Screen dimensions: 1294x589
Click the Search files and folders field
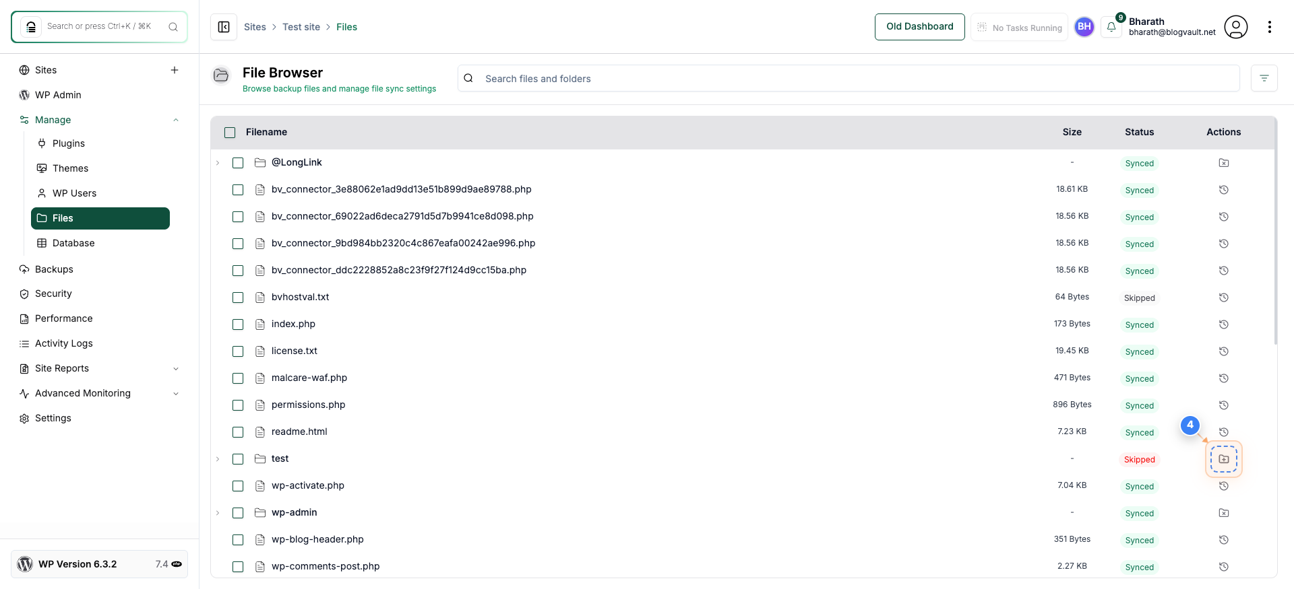849,79
